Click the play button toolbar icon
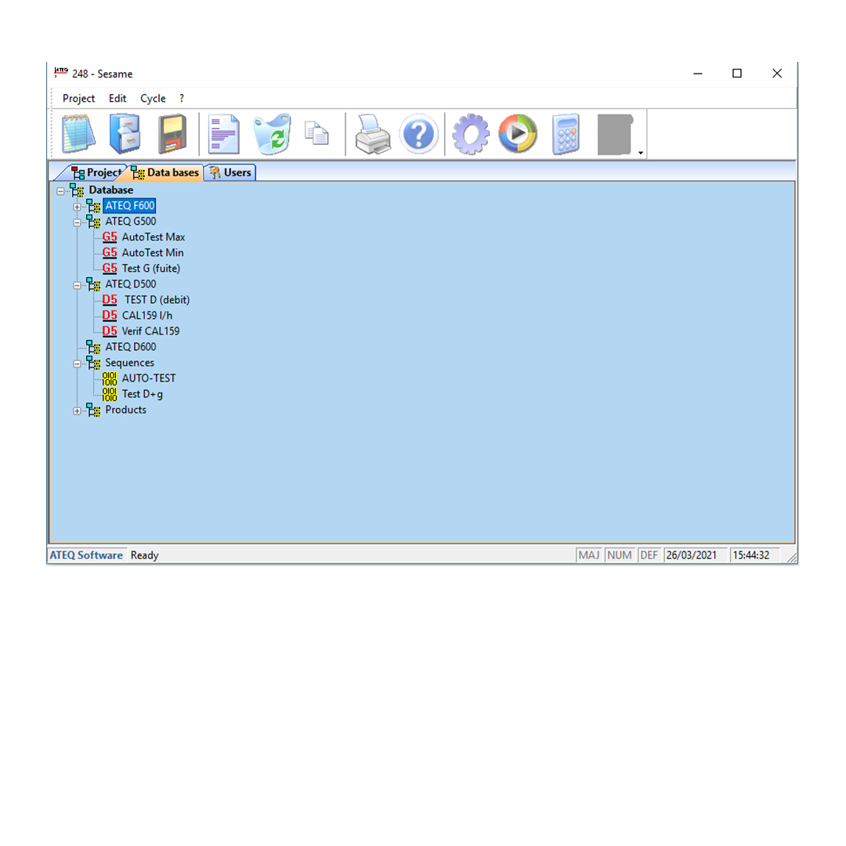 [518, 134]
